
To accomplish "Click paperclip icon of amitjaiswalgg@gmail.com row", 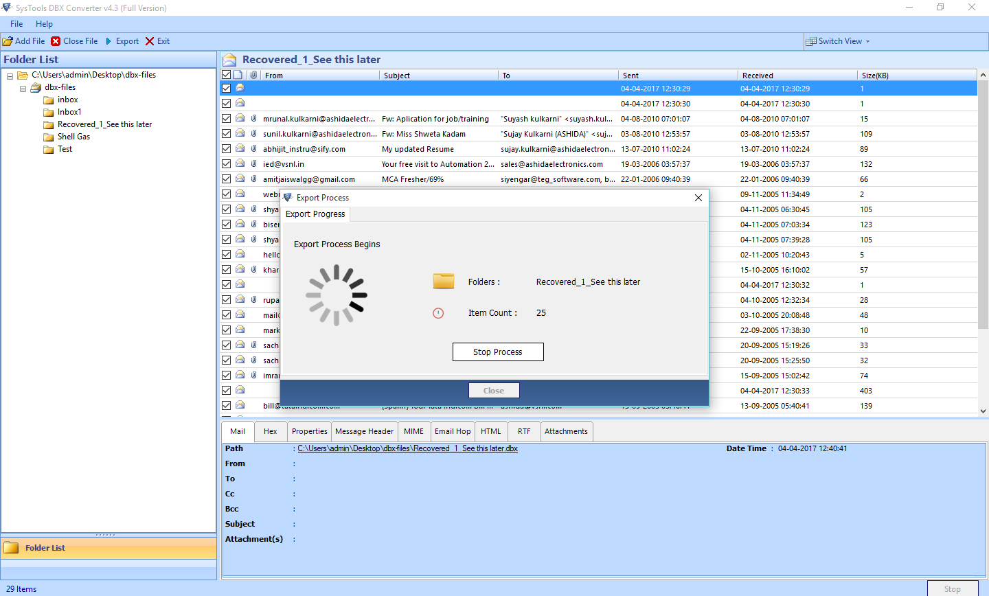I will point(253,179).
